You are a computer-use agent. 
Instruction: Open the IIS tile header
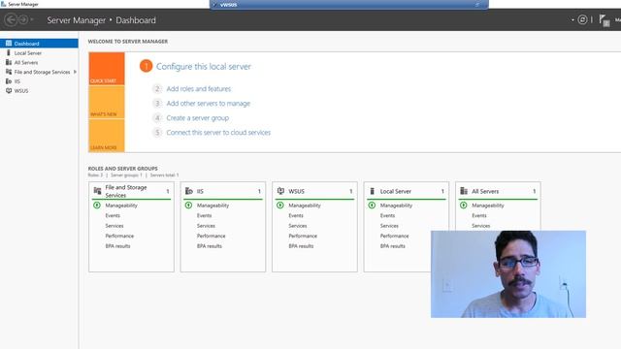click(223, 191)
